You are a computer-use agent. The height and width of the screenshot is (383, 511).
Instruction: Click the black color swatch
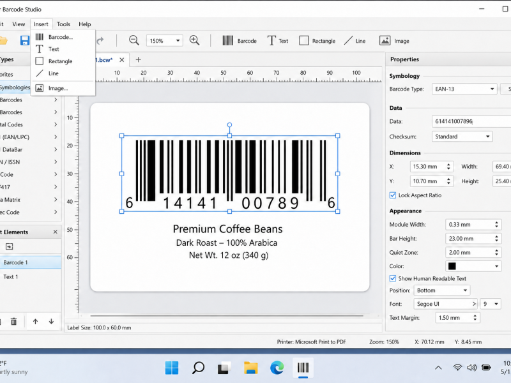click(x=452, y=266)
